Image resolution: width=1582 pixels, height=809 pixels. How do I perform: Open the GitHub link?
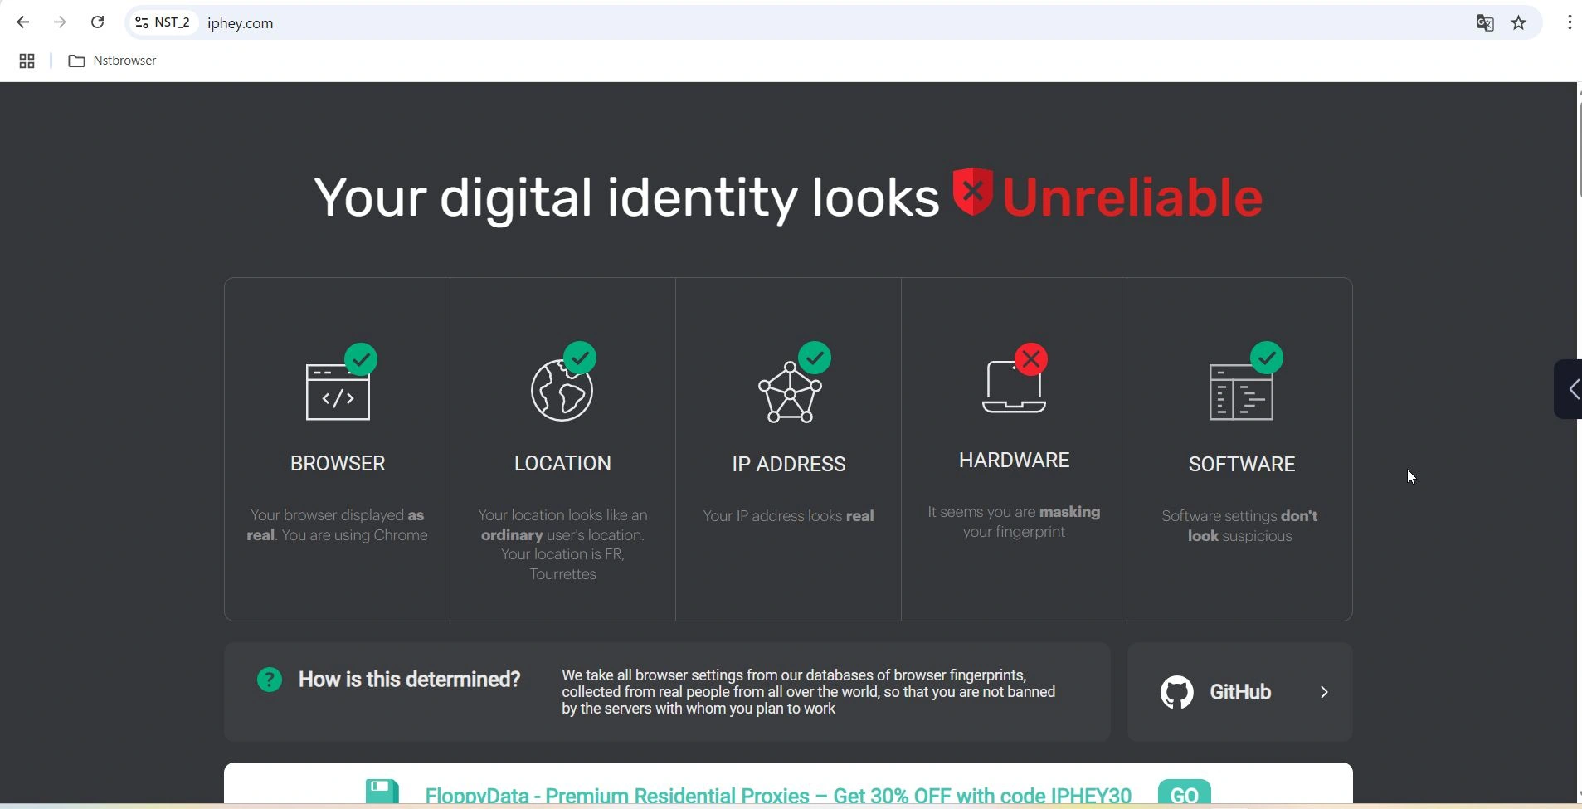[1239, 692]
